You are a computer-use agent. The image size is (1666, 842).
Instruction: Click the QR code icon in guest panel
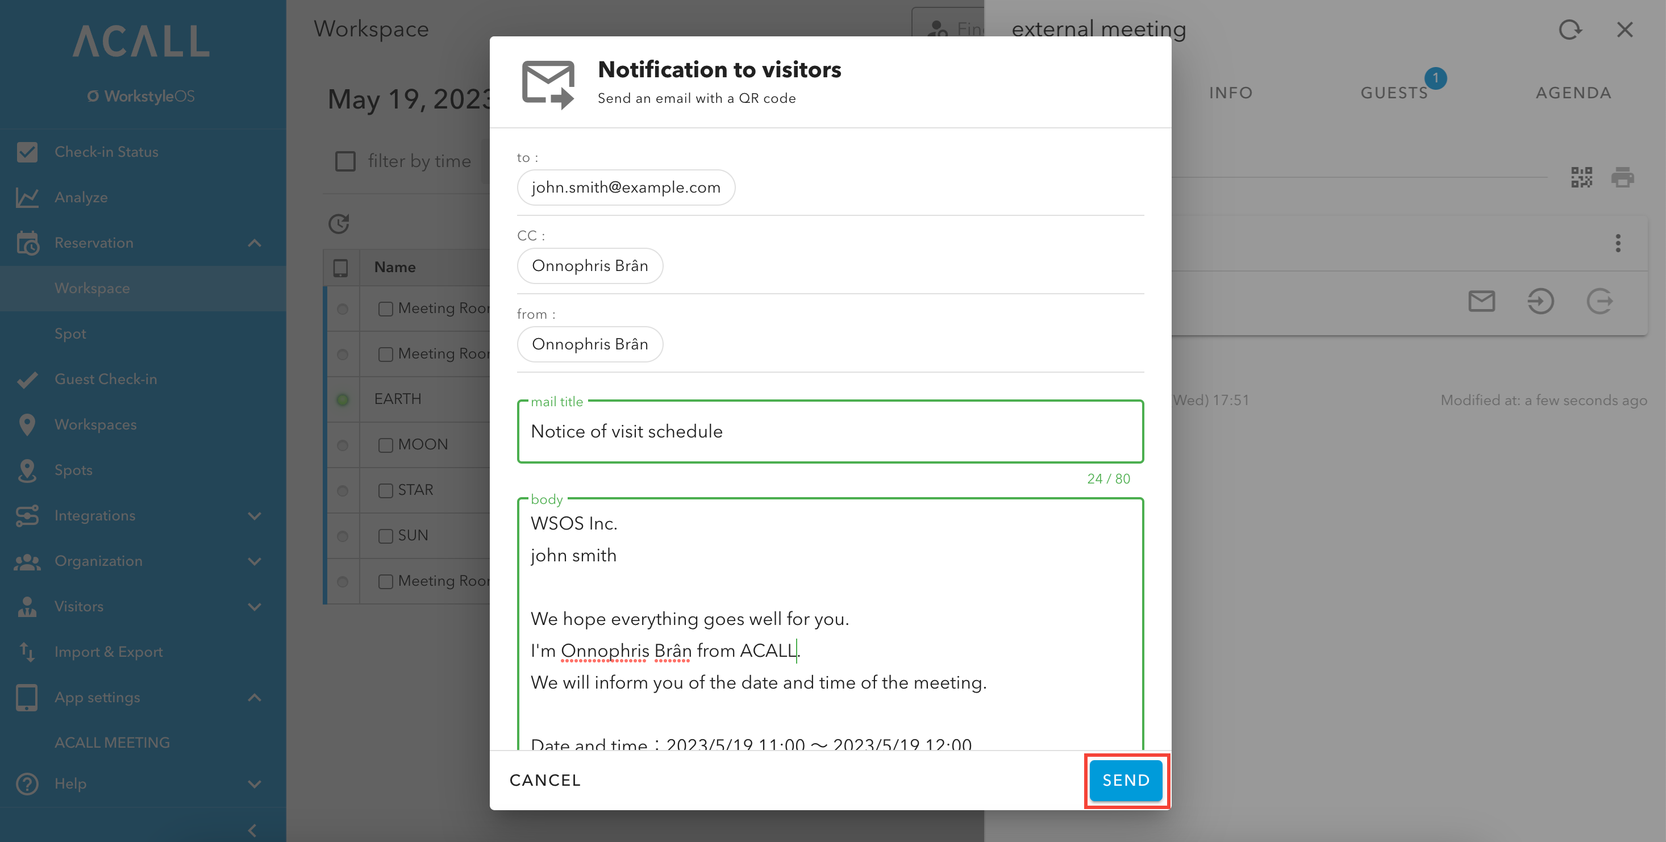[1581, 177]
